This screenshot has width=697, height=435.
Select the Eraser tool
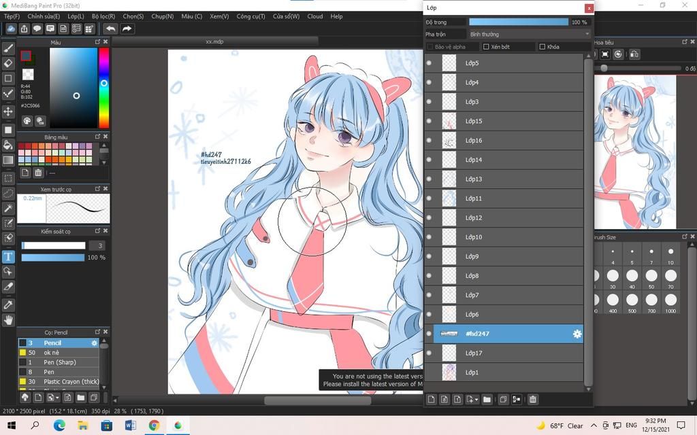[x=8, y=63]
